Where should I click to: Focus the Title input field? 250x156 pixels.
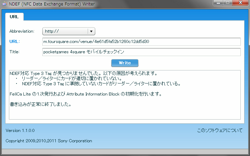click(141, 52)
